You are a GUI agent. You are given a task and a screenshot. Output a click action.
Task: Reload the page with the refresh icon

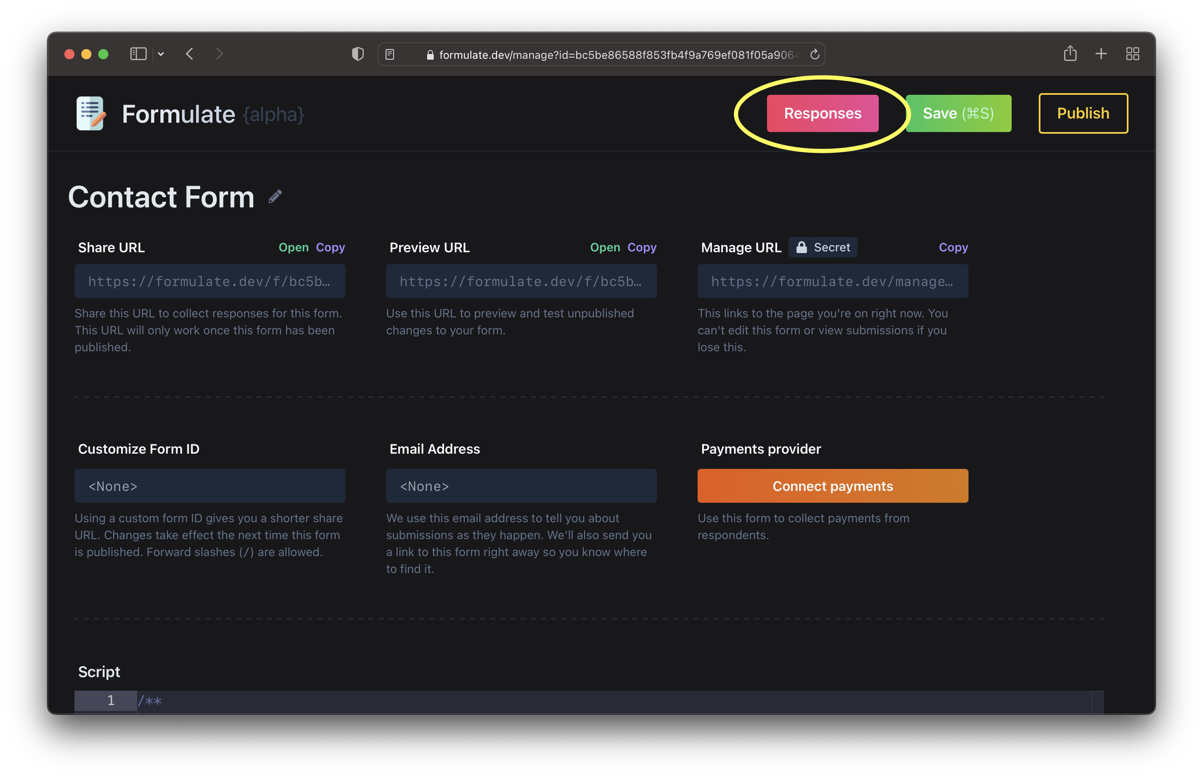(x=814, y=55)
